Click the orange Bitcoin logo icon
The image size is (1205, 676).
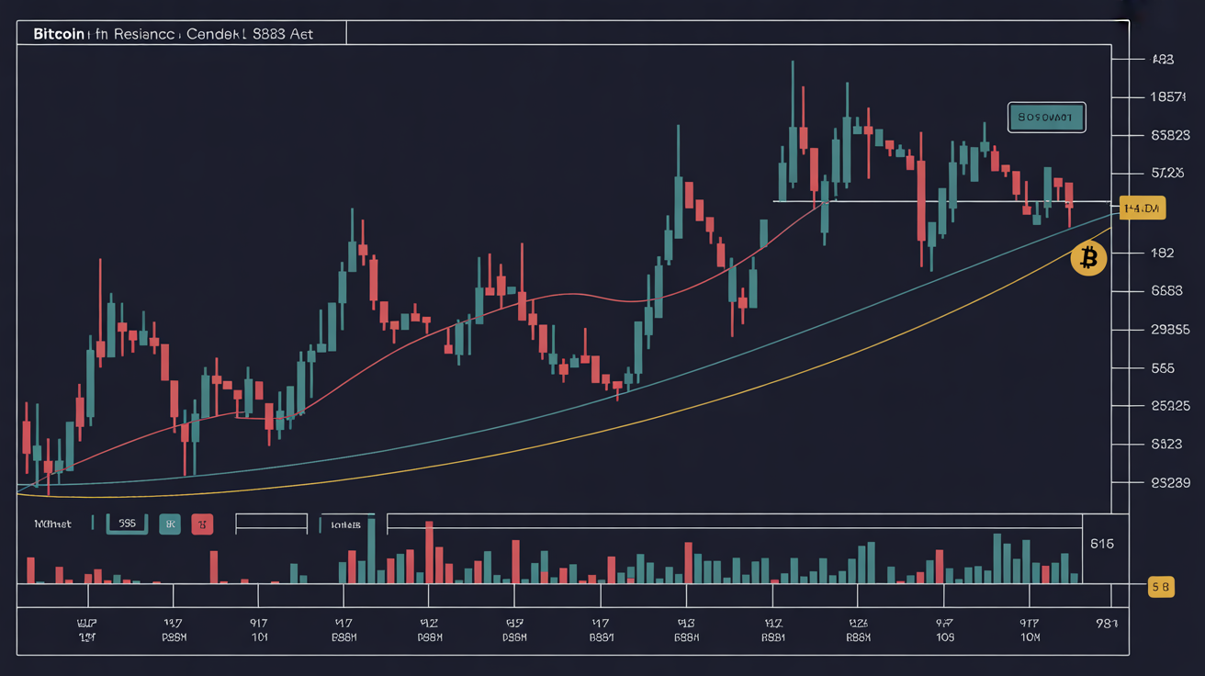(x=1088, y=259)
